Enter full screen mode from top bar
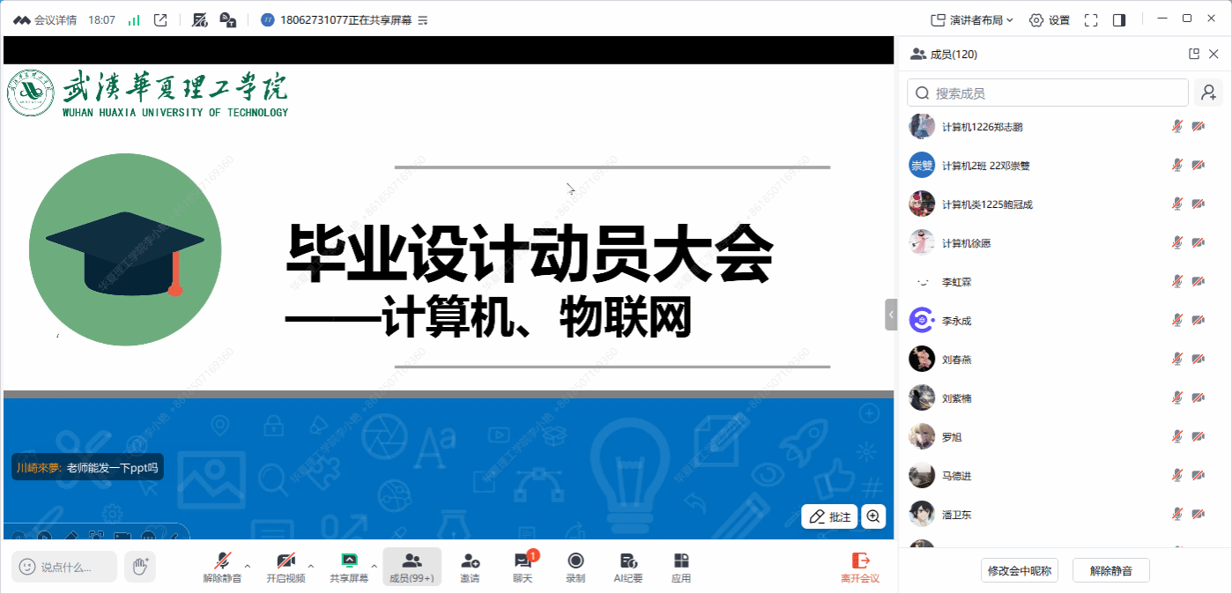Viewport: 1232px width, 594px height. (1091, 20)
